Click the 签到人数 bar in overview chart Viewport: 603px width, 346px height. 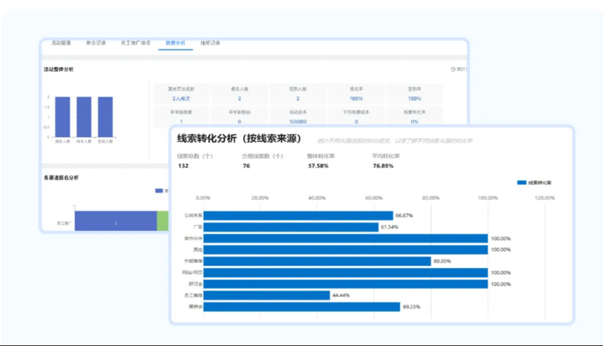106,117
